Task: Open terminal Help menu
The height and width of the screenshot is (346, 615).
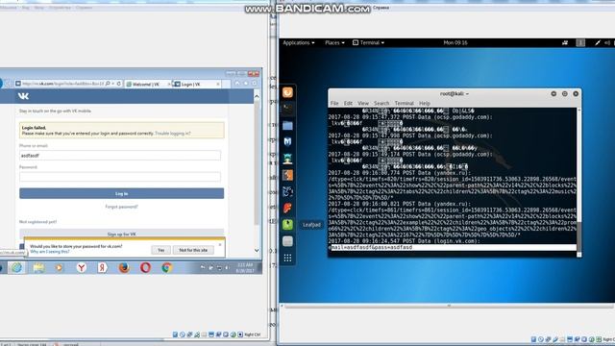Action: [425, 103]
